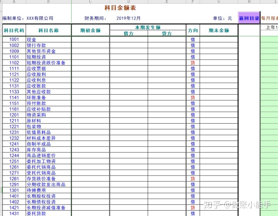Select the 分期收款发出商品 cell
This screenshot has width=278, height=216.
tap(48, 184)
